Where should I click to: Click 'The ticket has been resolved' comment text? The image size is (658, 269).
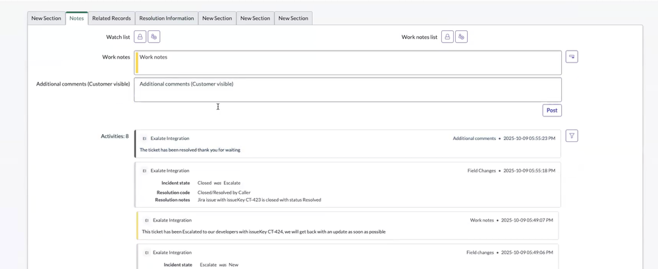pos(190,149)
